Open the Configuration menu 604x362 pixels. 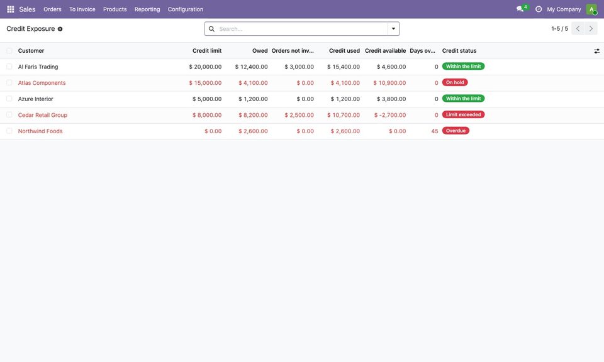(x=185, y=9)
